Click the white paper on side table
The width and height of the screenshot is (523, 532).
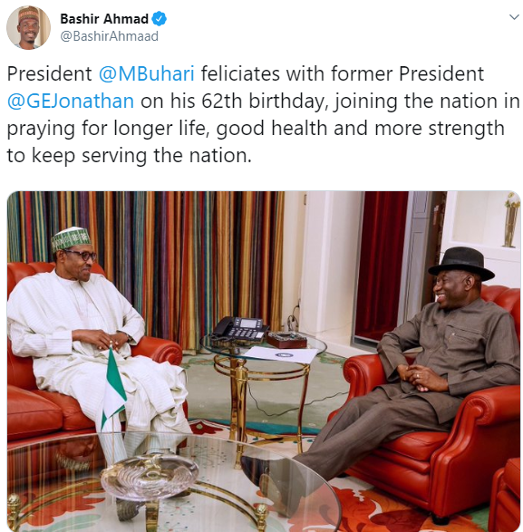[x=281, y=355]
